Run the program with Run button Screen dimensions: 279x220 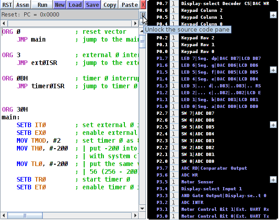[x=42, y=5]
